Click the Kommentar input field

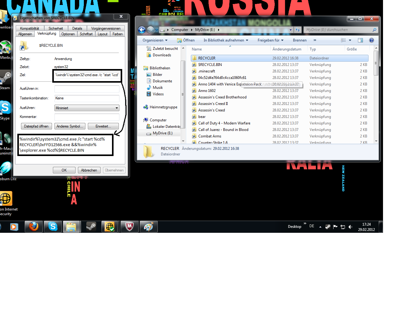[x=87, y=117]
